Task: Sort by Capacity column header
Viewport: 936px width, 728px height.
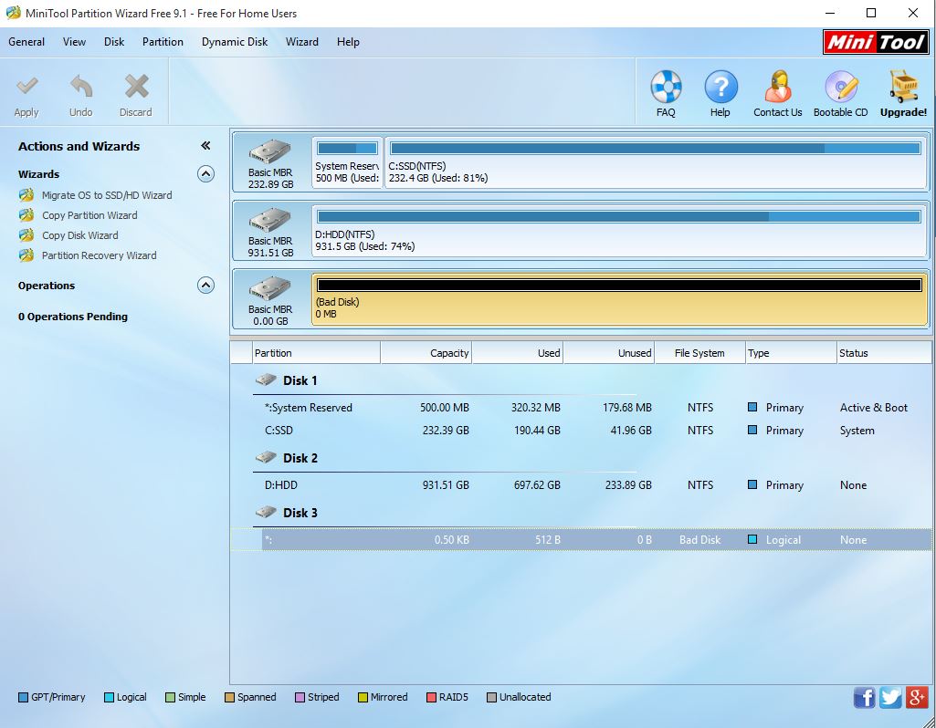Action: click(426, 353)
